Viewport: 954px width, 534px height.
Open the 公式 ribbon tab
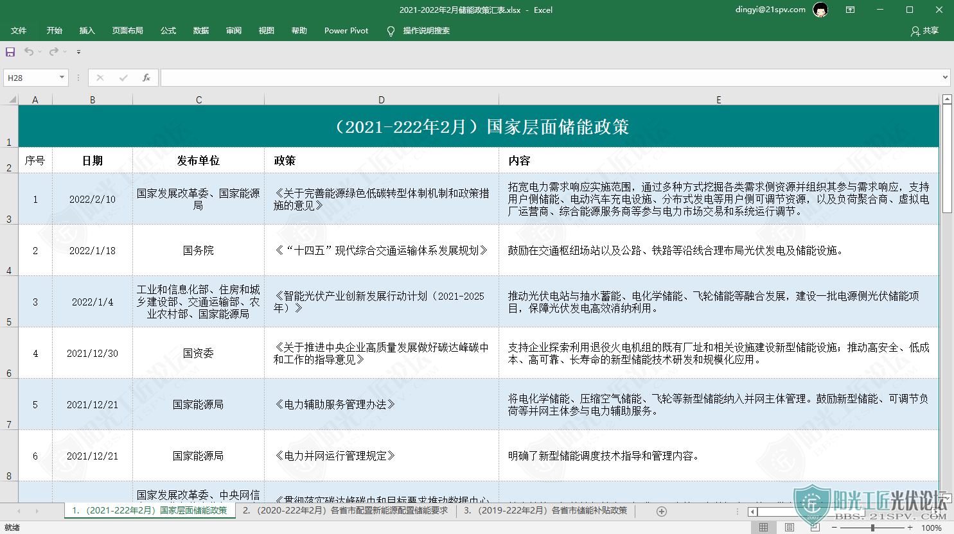point(168,31)
